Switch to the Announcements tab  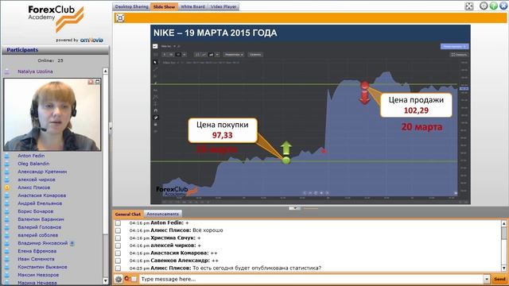pyautogui.click(x=162, y=214)
